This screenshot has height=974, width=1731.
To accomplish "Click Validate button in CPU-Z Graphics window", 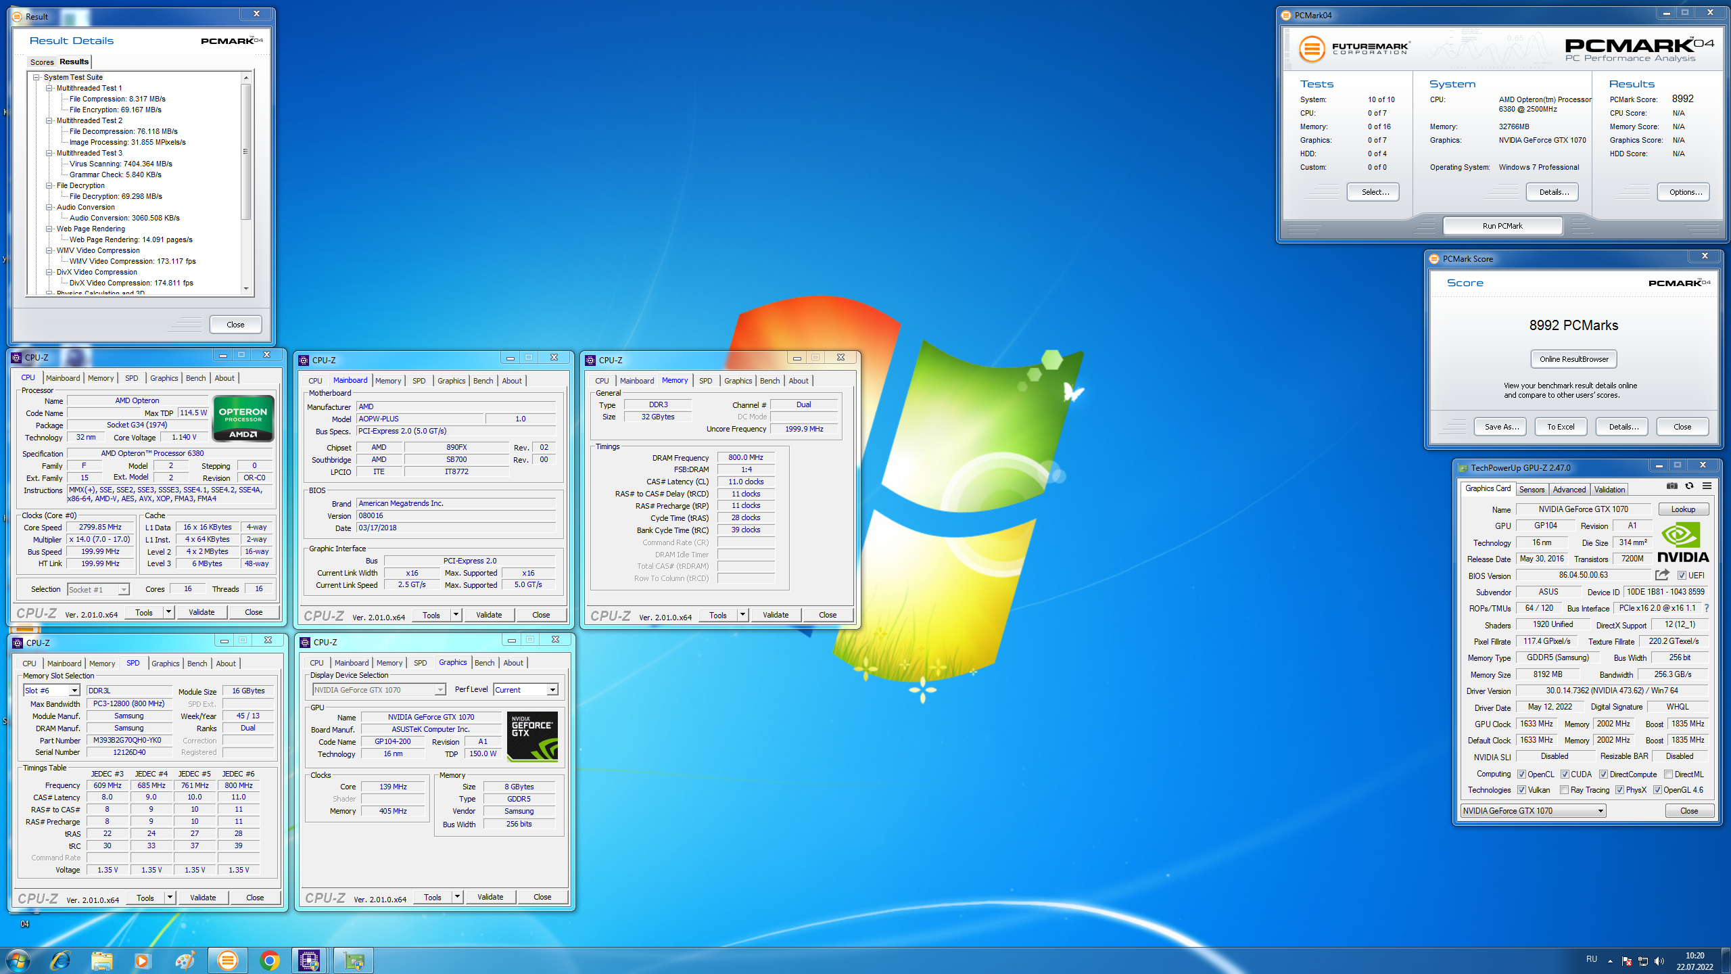I will (x=490, y=897).
